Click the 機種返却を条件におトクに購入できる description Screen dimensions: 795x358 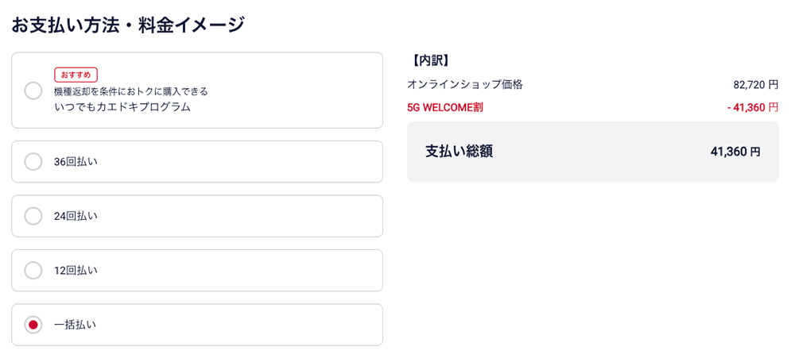[x=131, y=91]
